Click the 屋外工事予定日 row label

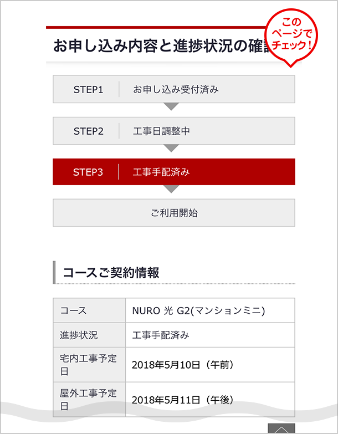click(x=89, y=399)
